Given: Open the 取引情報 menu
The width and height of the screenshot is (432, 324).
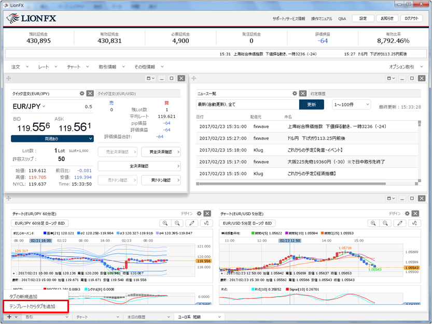Looking at the screenshot, I should tap(112, 67).
